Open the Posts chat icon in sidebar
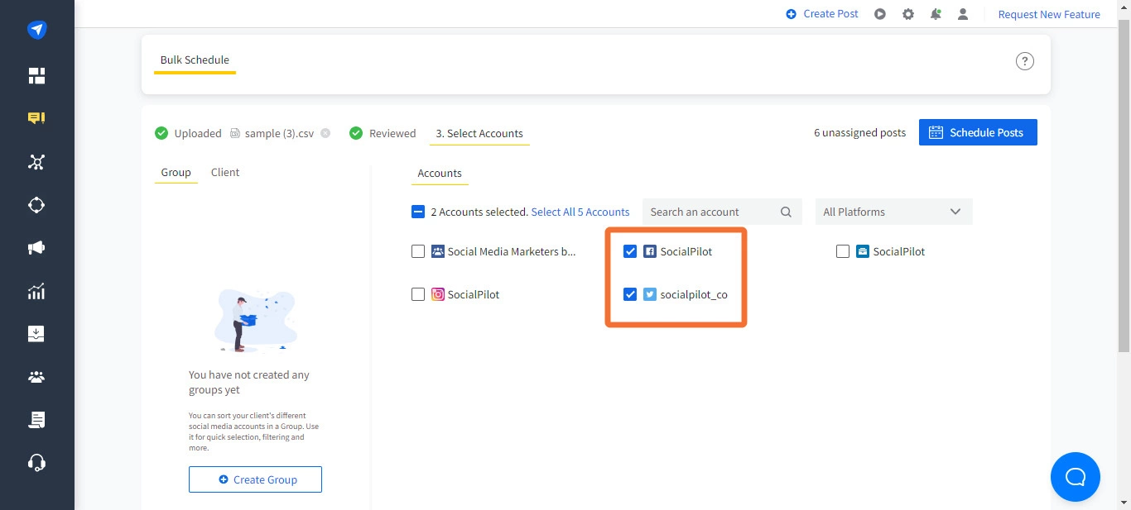The image size is (1131, 510). tap(36, 118)
